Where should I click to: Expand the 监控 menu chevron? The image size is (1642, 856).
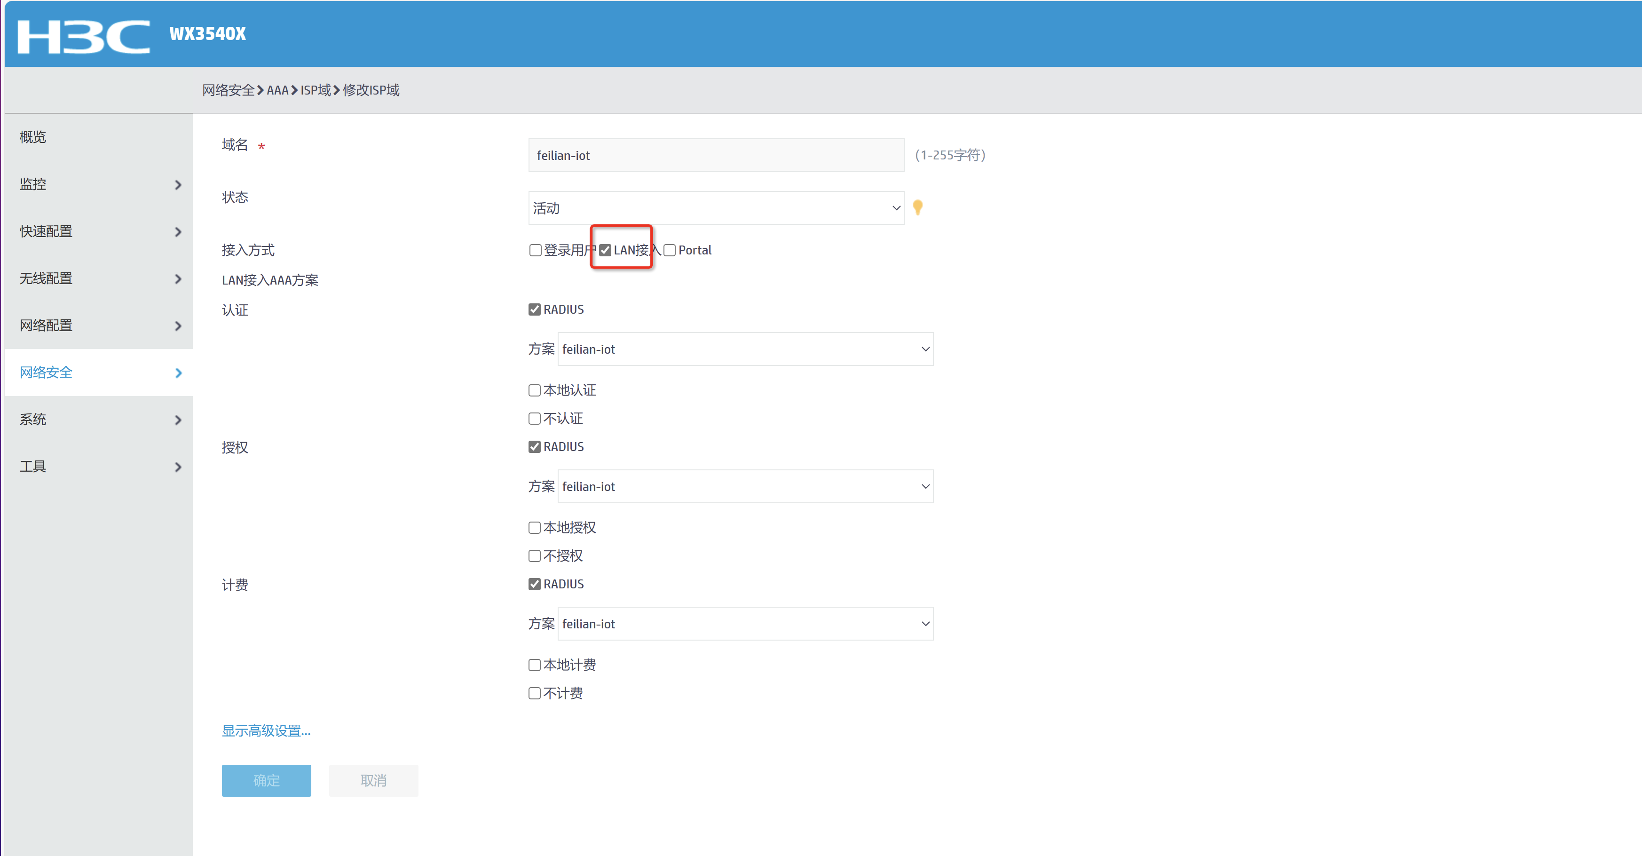pos(178,185)
